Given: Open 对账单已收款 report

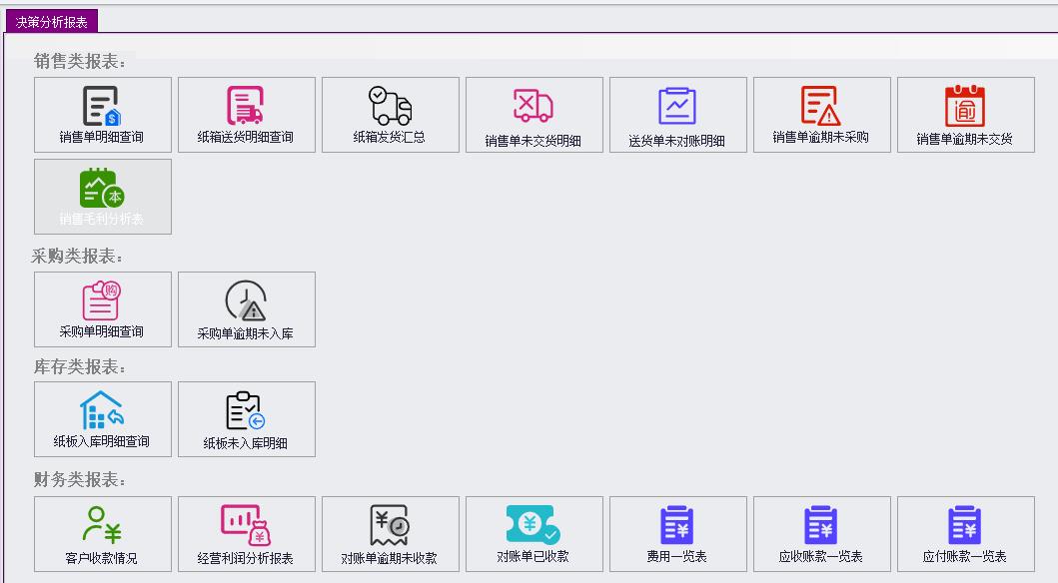Looking at the screenshot, I should pyautogui.click(x=534, y=534).
